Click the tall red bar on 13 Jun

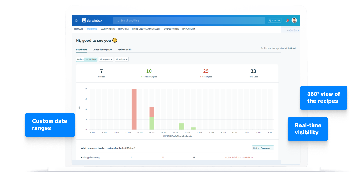(133, 108)
